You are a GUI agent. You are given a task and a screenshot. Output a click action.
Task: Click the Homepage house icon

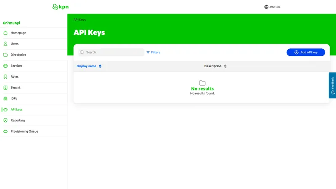(x=5, y=33)
